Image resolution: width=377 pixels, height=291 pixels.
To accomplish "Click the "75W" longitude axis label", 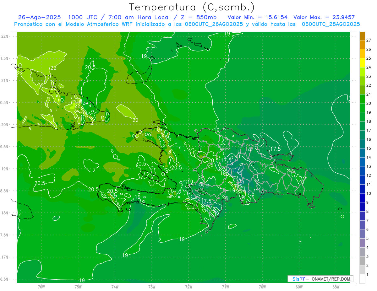I will point(78,287).
